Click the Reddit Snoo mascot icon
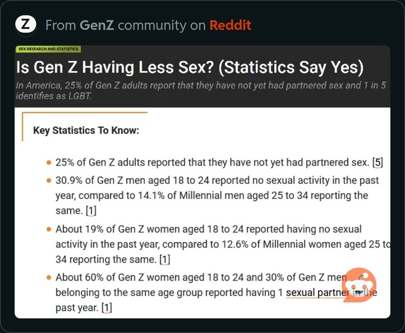The width and height of the screenshot is (405, 333). [359, 285]
